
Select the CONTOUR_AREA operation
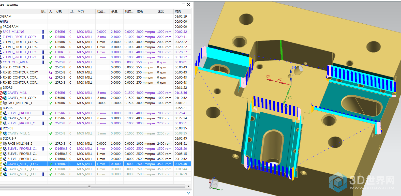click(15, 62)
